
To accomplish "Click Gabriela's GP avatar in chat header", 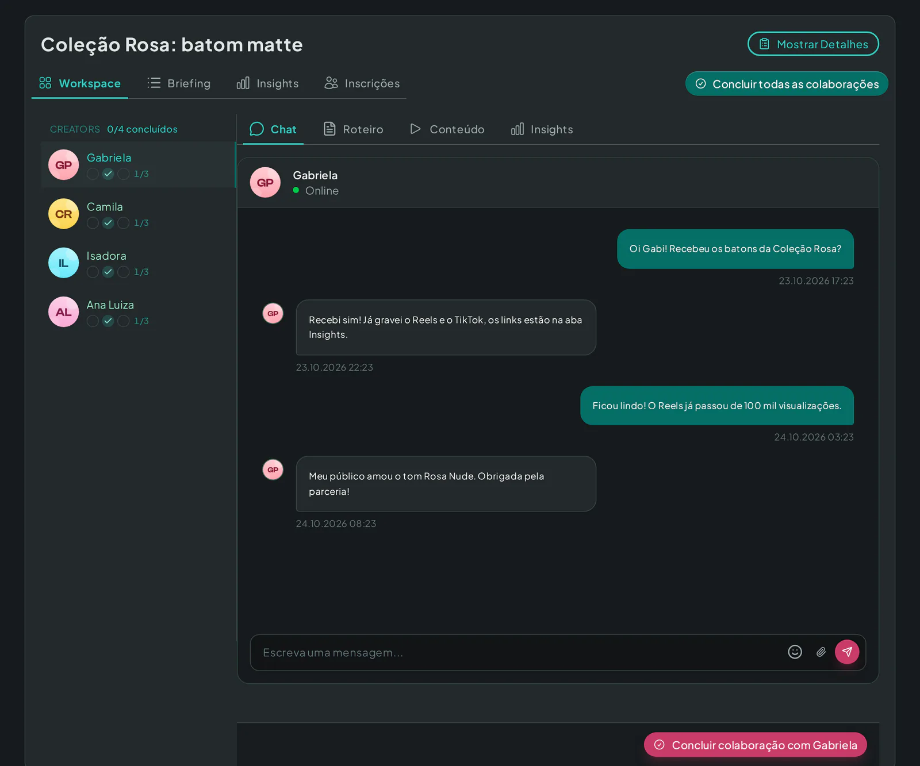I will (x=265, y=182).
